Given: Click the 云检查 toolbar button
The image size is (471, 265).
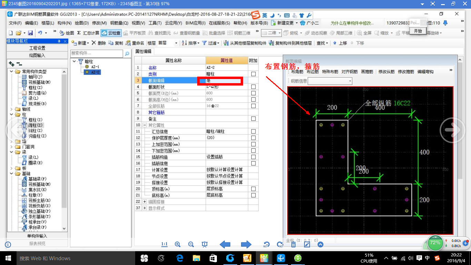Looking at the screenshot, I should coord(111,33).
